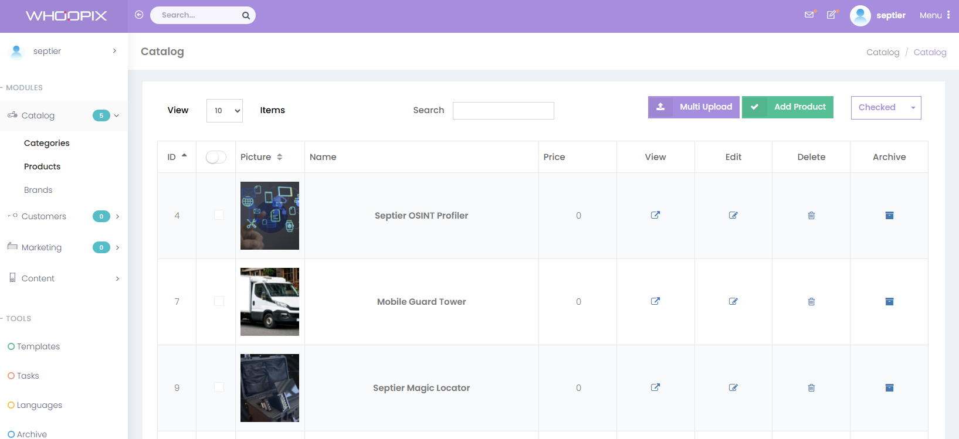This screenshot has width=959, height=439.
Task: Open the Archive tool link
Action: [32, 434]
